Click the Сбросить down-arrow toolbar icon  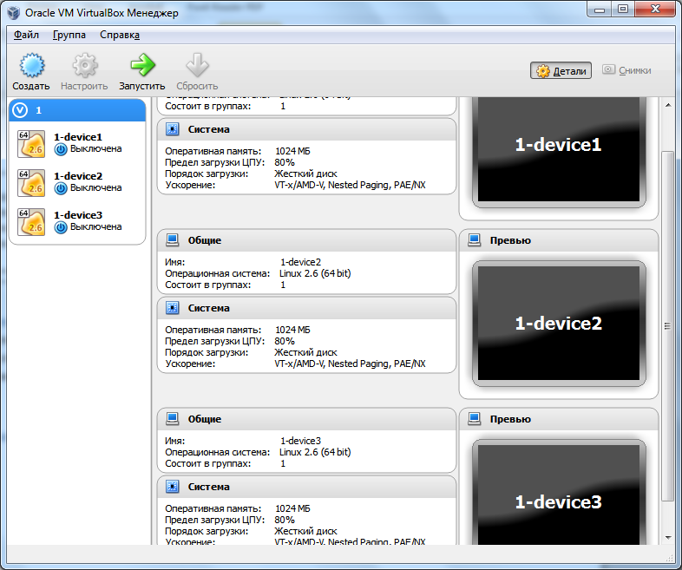pos(198,66)
